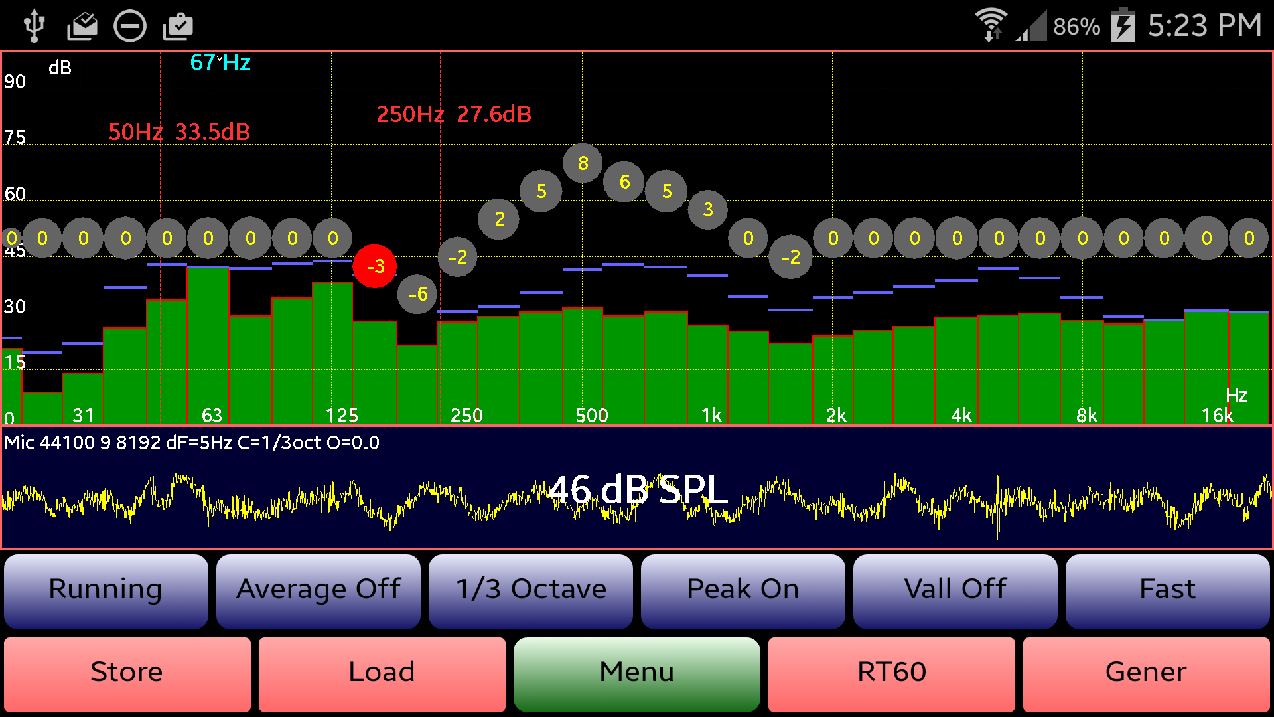This screenshot has height=717, width=1274.
Task: Click the do-not-disturb status icon
Action: tap(130, 25)
